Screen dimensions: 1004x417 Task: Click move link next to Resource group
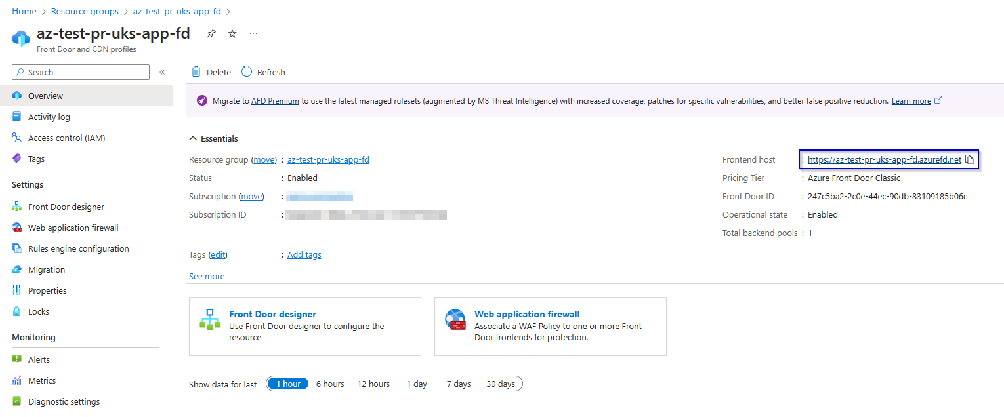(x=264, y=159)
